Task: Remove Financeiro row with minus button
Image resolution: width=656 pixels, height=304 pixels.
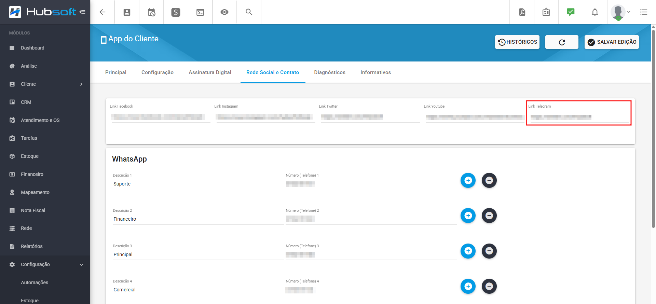Action: [489, 216]
